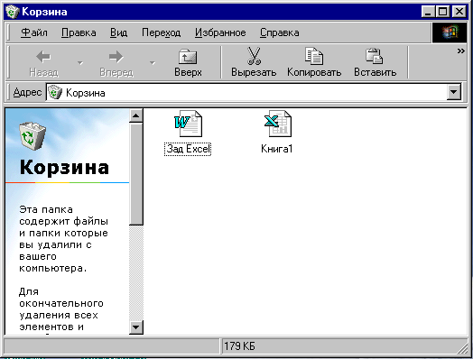The width and height of the screenshot is (473, 359).
Task: Click the Вырезать scissors icon
Action: pyautogui.click(x=254, y=56)
